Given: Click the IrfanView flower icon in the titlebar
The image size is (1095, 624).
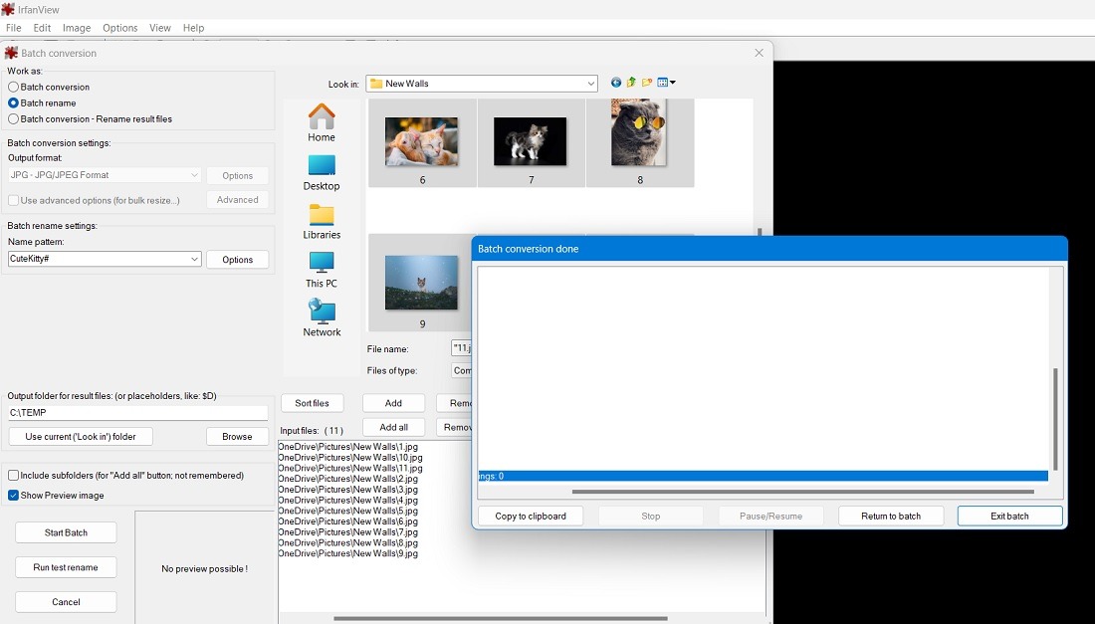Looking at the screenshot, I should [8, 8].
